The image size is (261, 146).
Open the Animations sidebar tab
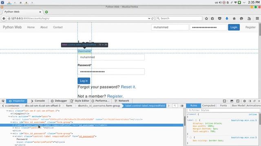pos(253,105)
